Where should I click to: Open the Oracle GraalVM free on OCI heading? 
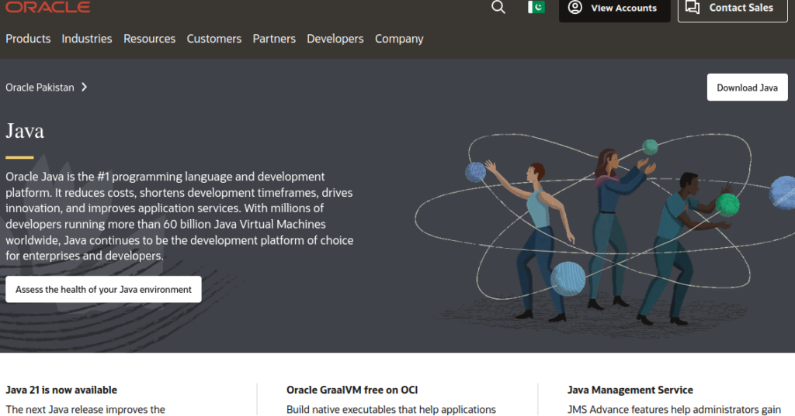352,390
